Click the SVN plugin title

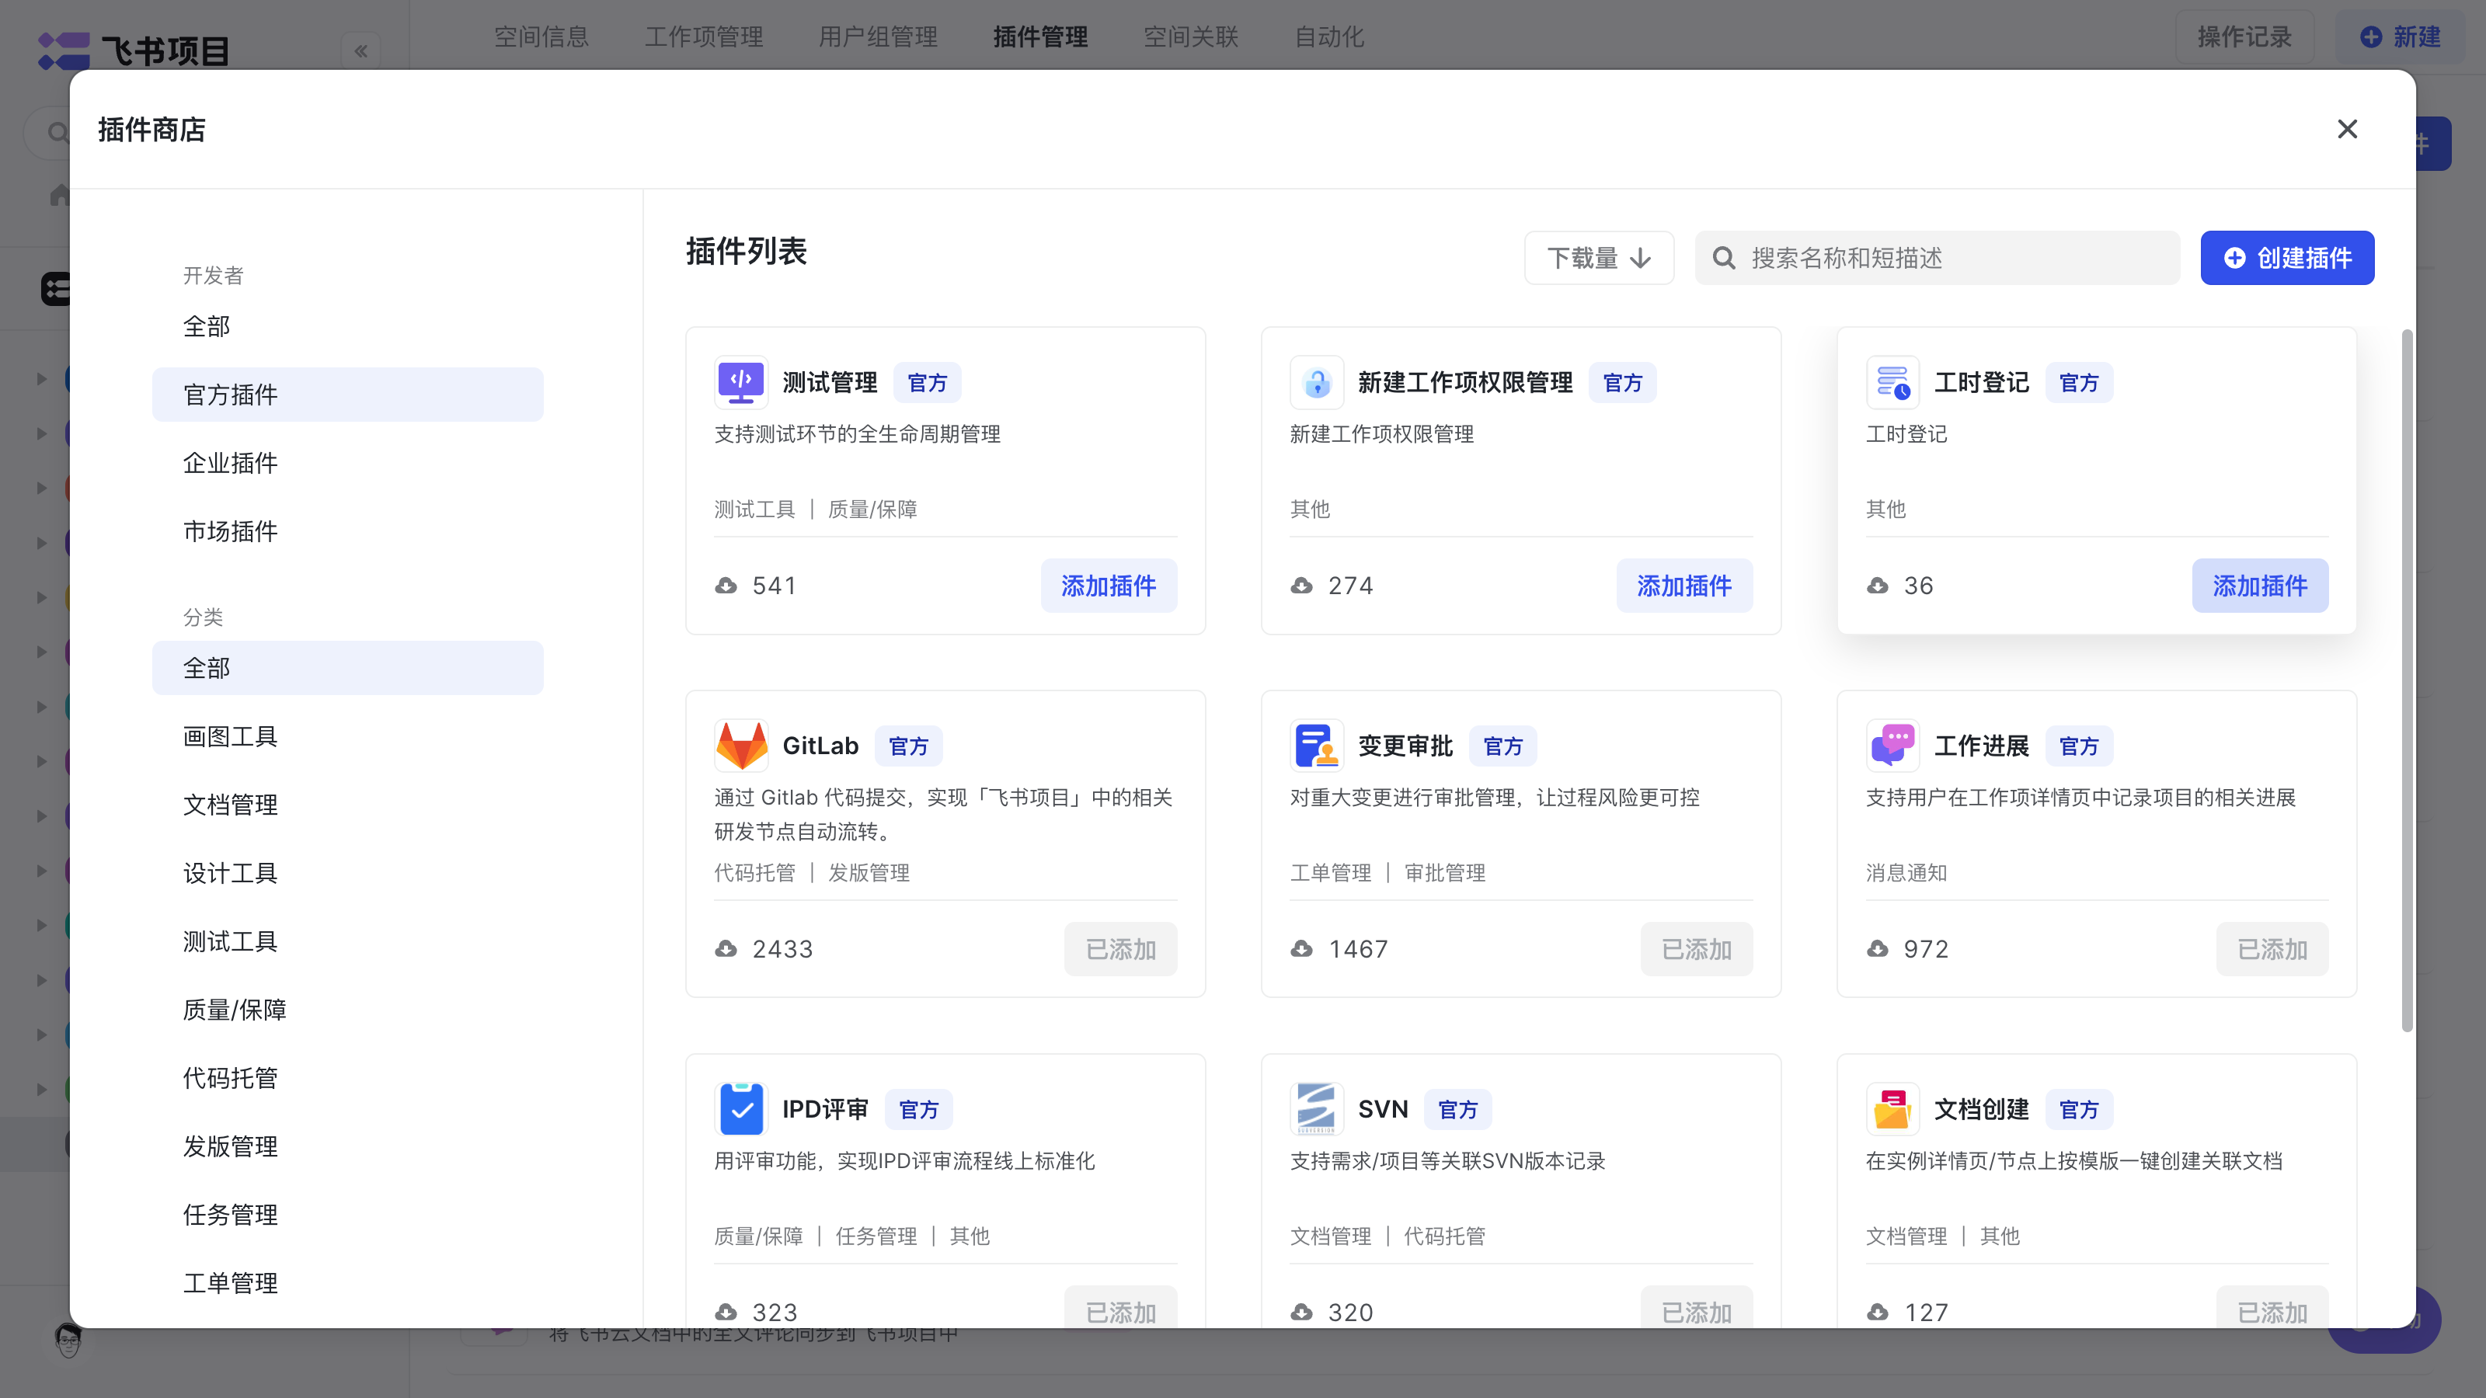[x=1383, y=1110]
